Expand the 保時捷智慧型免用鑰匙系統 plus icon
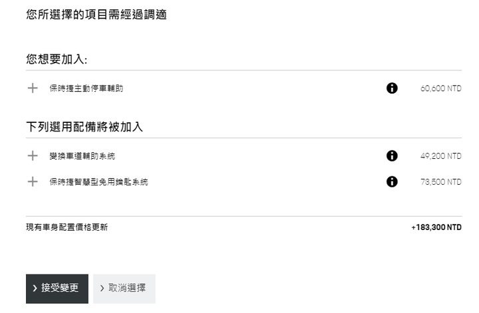This screenshot has height=313, width=479. [33, 182]
